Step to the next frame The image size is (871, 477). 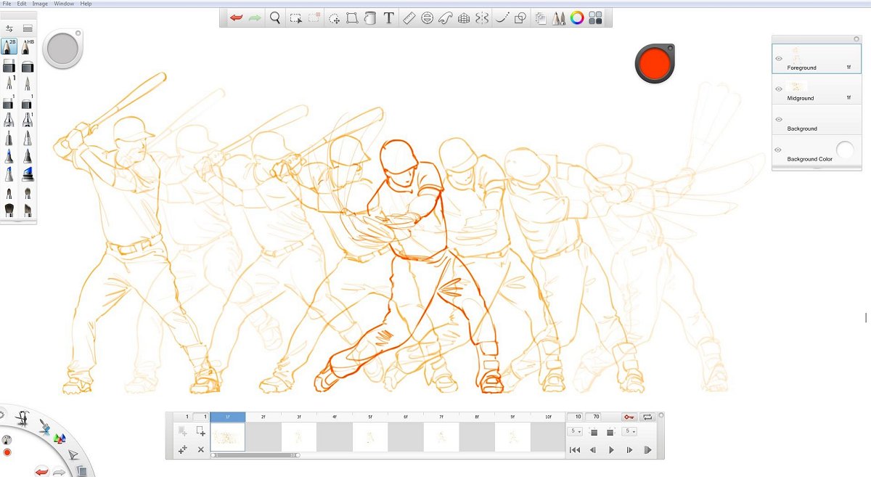coord(629,450)
